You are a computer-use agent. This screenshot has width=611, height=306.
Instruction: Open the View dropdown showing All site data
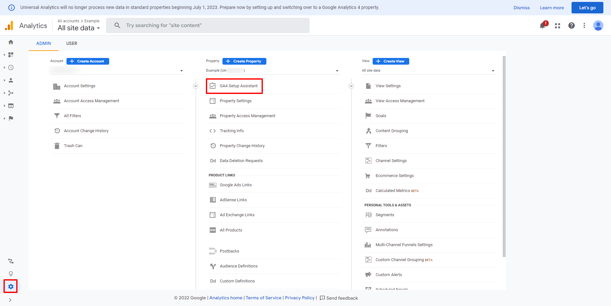point(429,71)
